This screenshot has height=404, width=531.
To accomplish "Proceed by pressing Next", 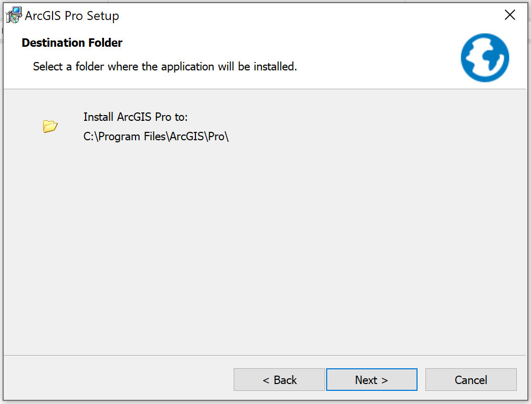I will (x=371, y=380).
